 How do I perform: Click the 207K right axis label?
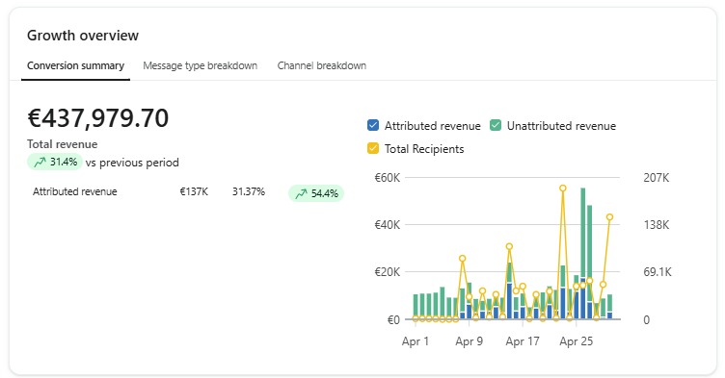[x=657, y=178]
